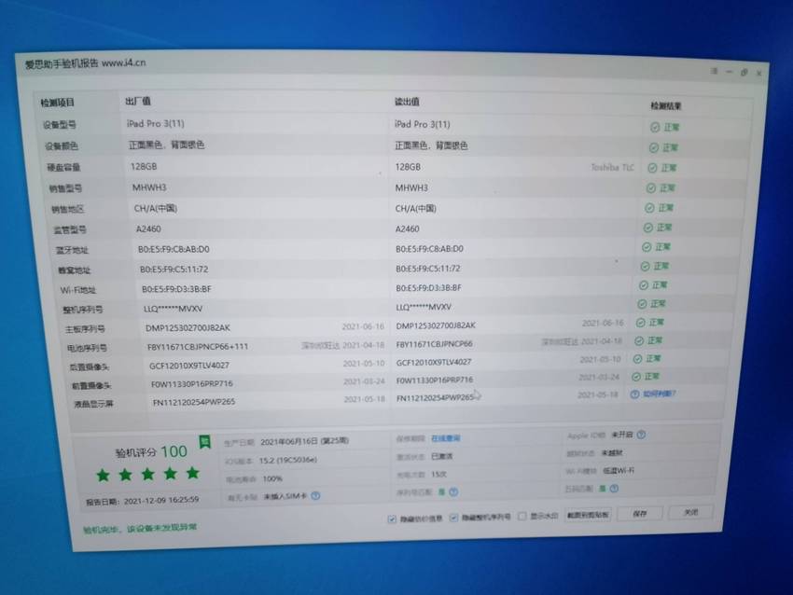Open the 如何判断? link in 液晶显示屏 row
Screen dimensions: 793x595
[659, 394]
